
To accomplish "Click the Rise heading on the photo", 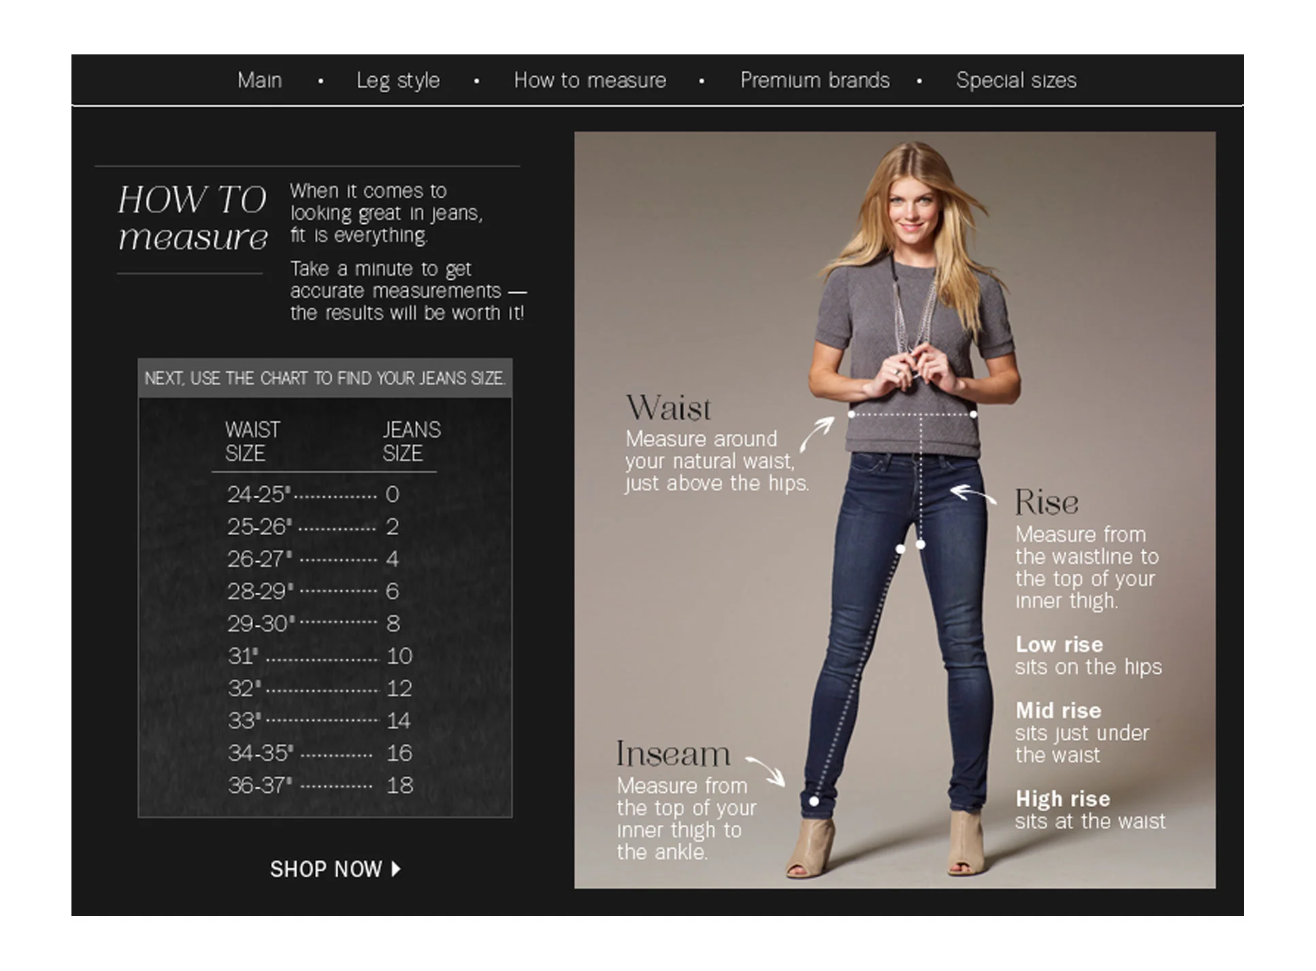I will click(1047, 502).
